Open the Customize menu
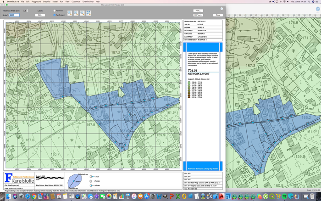 point(76,2)
